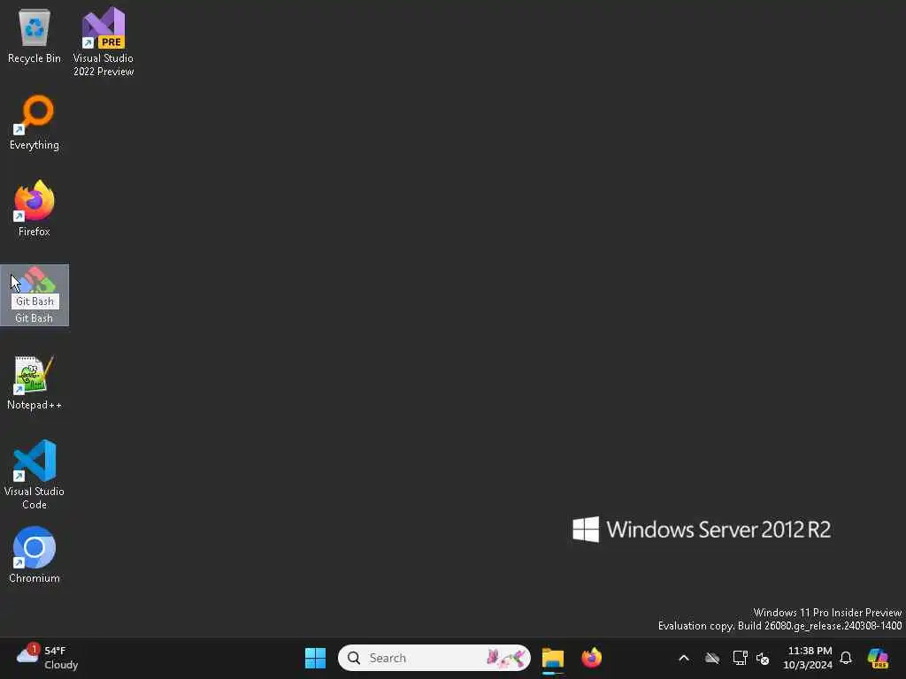Select the Everything search shortcut

click(35, 122)
